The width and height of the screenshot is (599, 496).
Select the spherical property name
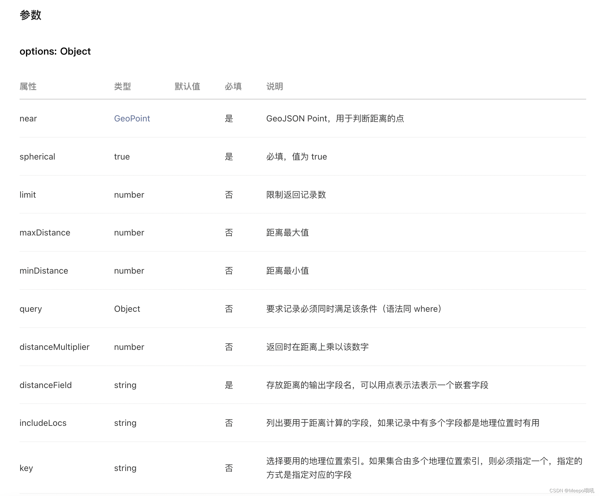point(37,156)
